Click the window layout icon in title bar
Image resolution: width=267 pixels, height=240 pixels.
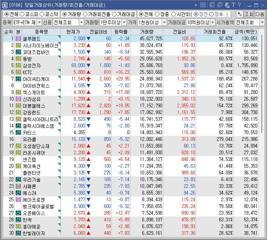click(212, 5)
